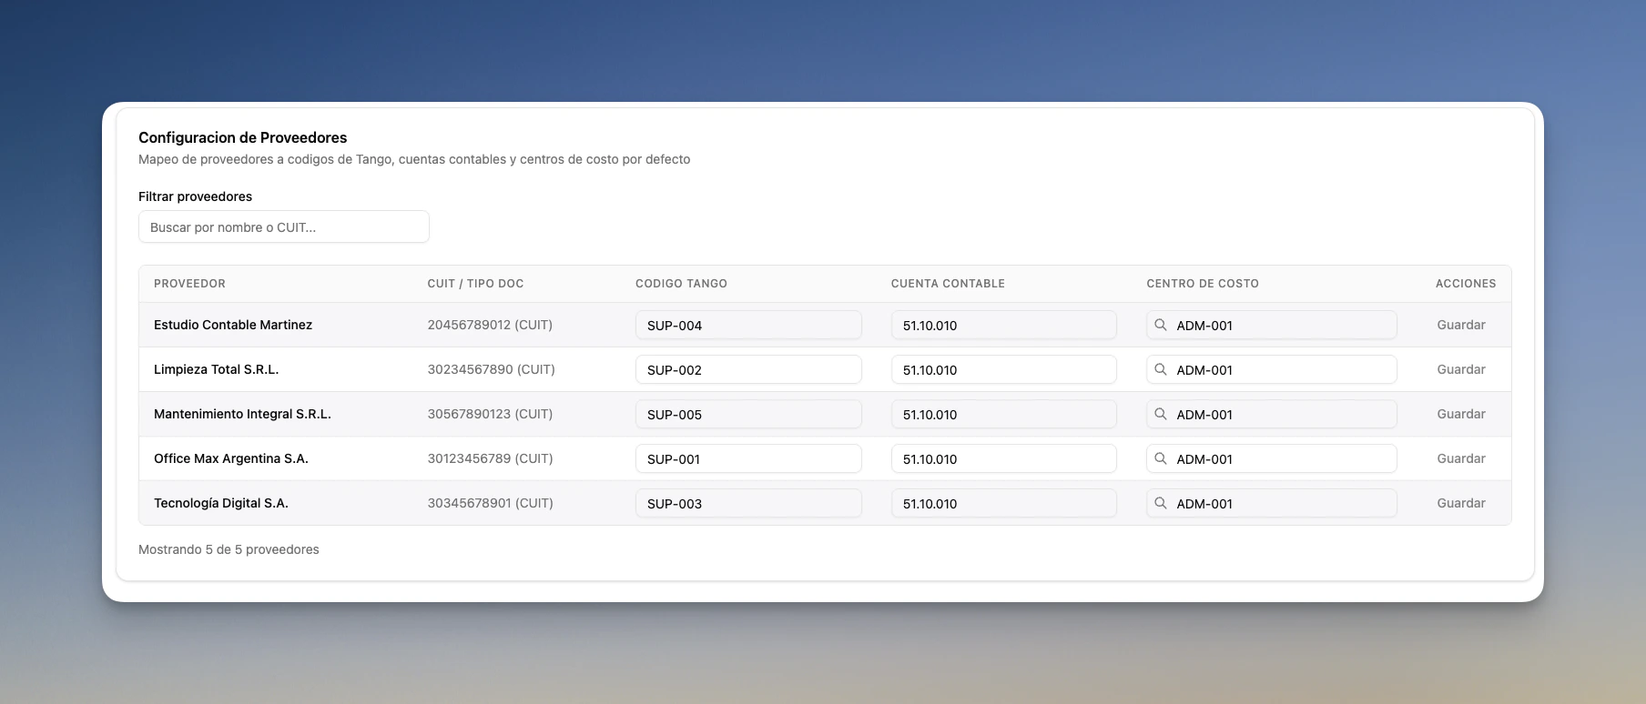Click search icon in Estudio Contable Martinez row
The height and width of the screenshot is (704, 1646).
click(x=1161, y=325)
